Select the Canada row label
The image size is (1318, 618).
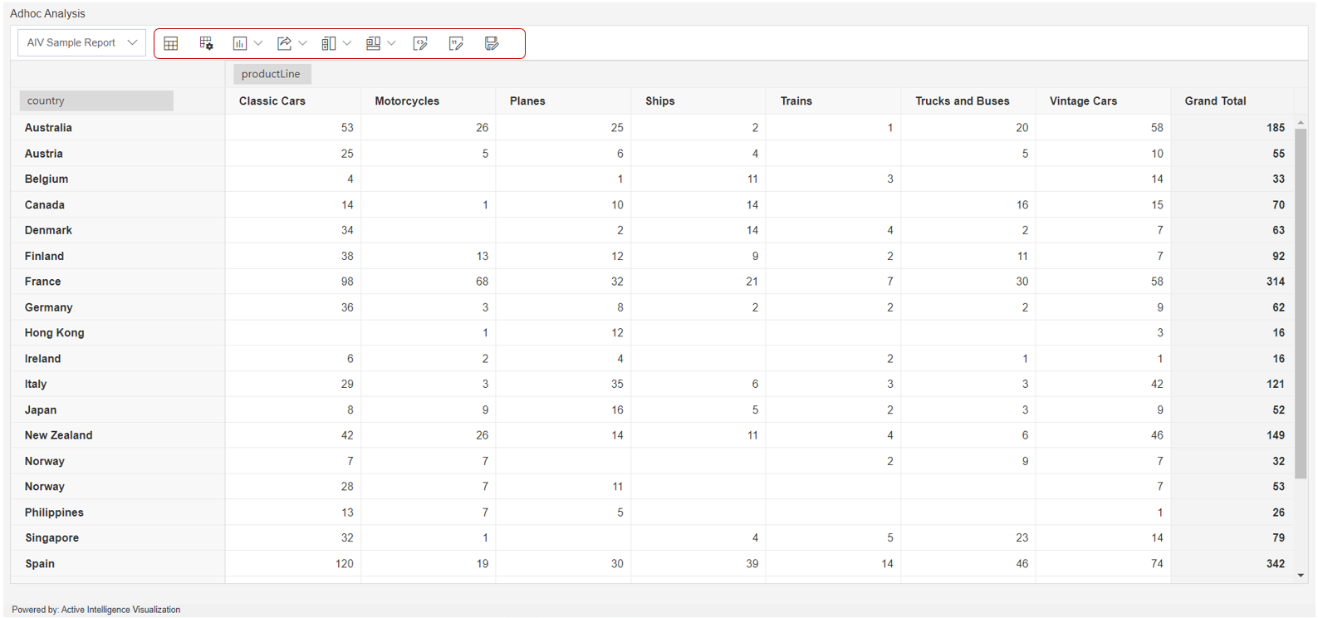pyautogui.click(x=45, y=205)
